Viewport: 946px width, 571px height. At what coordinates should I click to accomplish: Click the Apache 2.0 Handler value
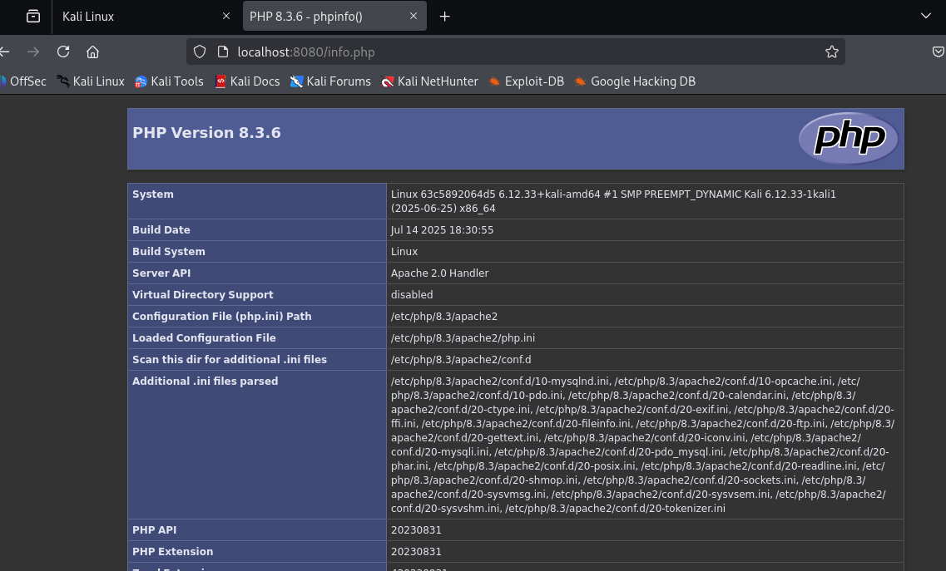click(440, 273)
